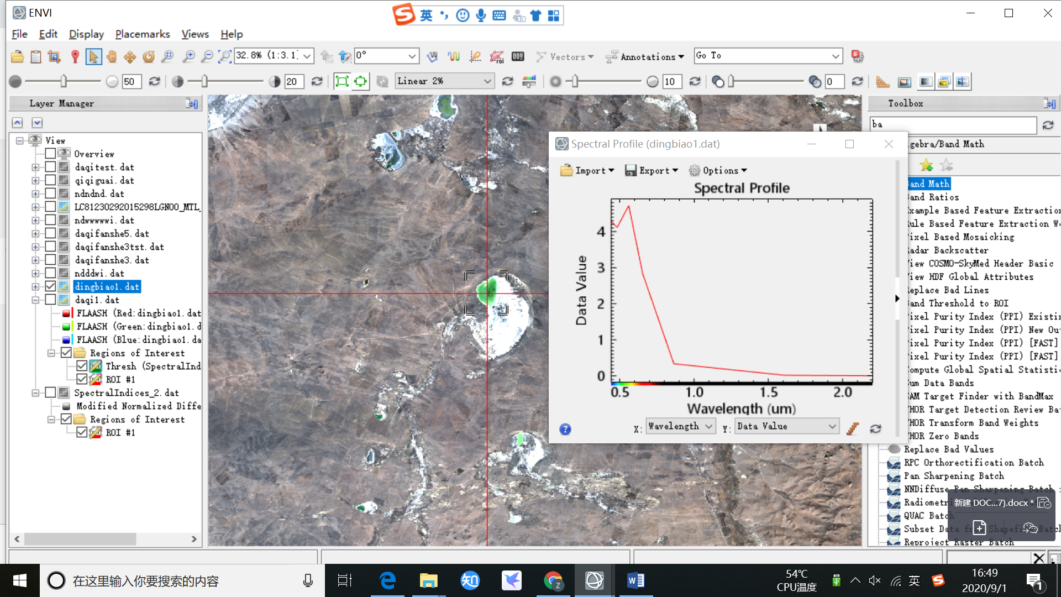Click the curve properties pencil icon
Viewport: 1061px width, 597px height.
pos(853,428)
